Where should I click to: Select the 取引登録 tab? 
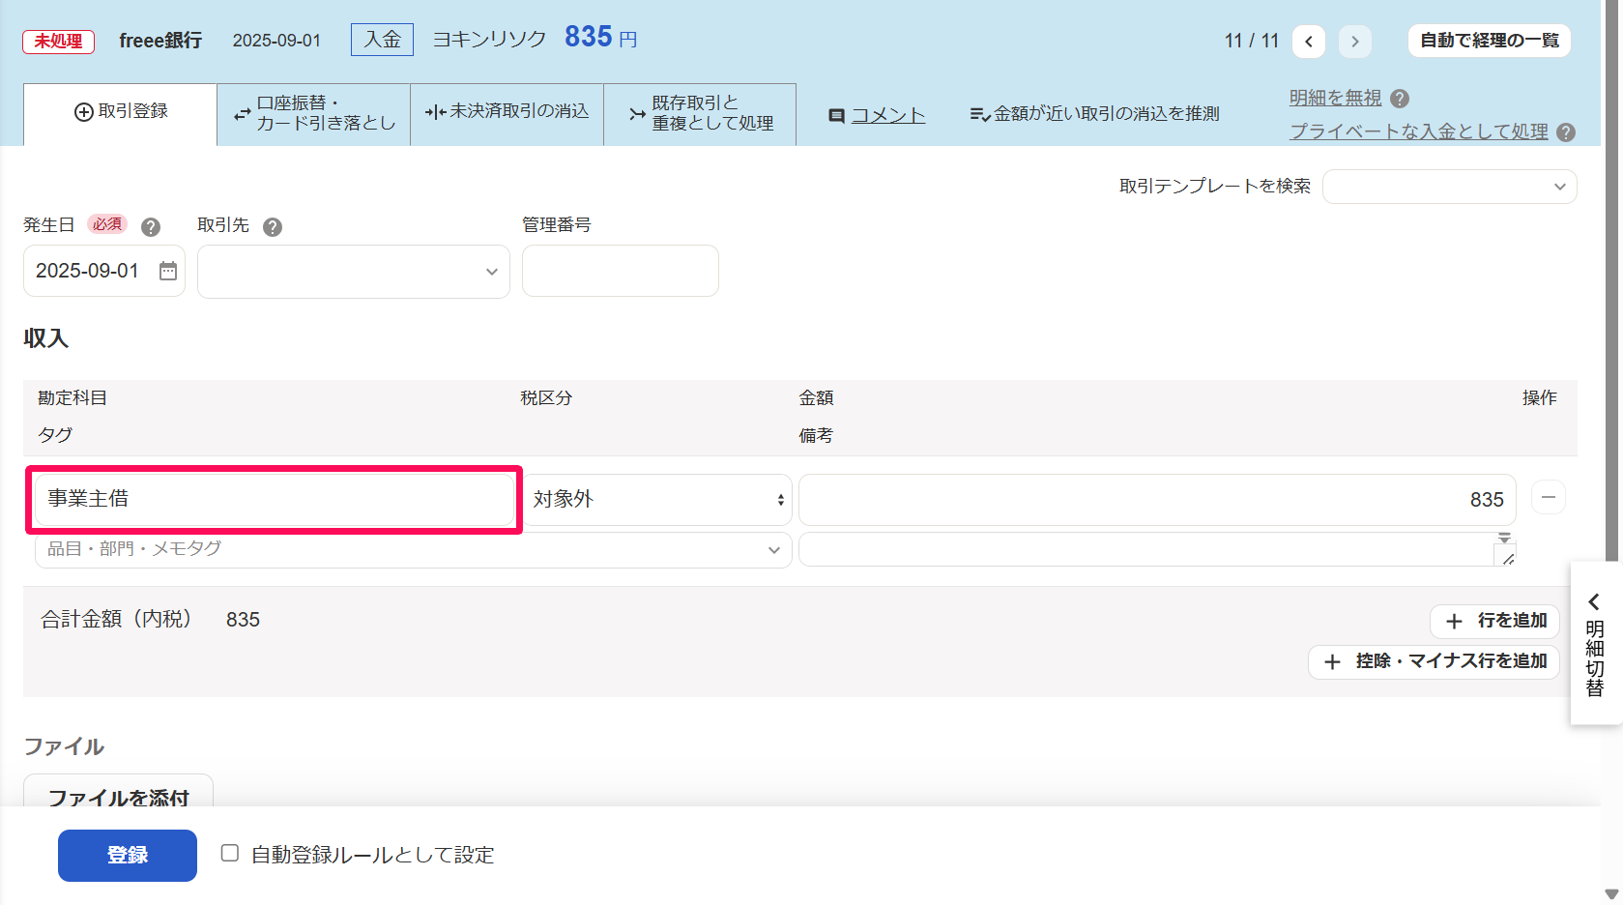[x=121, y=113]
